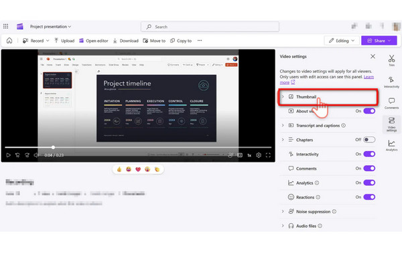The width and height of the screenshot is (402, 260).
Task: Toggle captions in the player
Action: [240, 155]
